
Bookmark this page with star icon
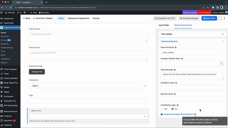click(x=208, y=7)
